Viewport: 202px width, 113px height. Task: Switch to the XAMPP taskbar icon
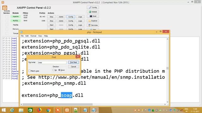[67, 110]
